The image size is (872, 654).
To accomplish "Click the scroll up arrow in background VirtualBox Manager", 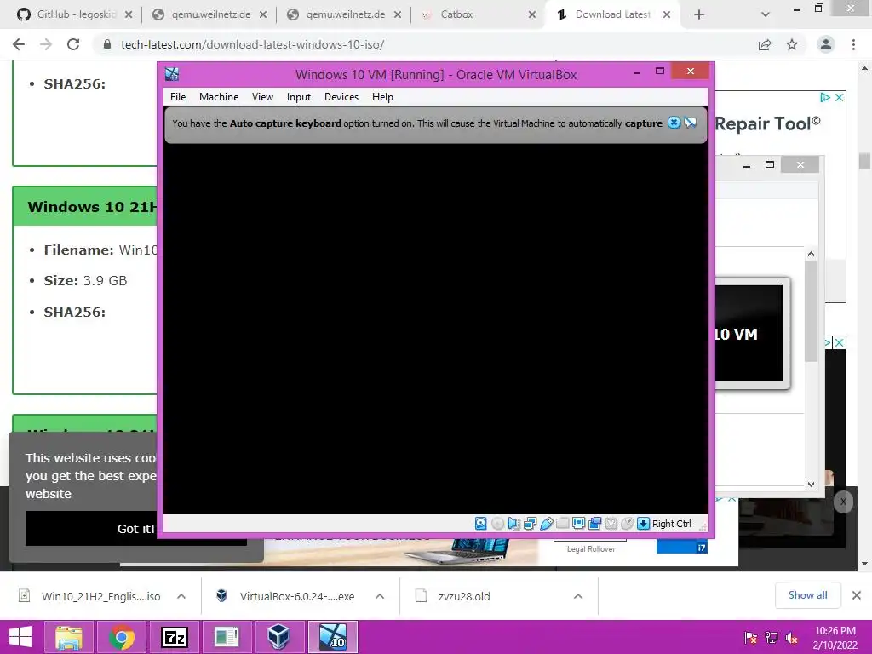I will [811, 254].
